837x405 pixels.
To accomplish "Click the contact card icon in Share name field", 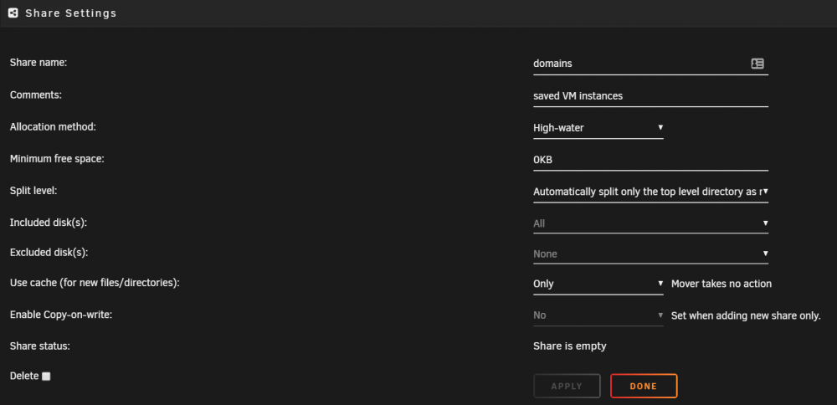I will [x=757, y=64].
